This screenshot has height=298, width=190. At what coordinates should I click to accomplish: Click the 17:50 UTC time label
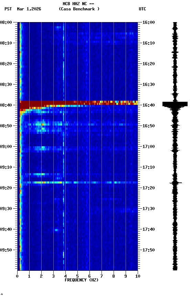pos(149,250)
